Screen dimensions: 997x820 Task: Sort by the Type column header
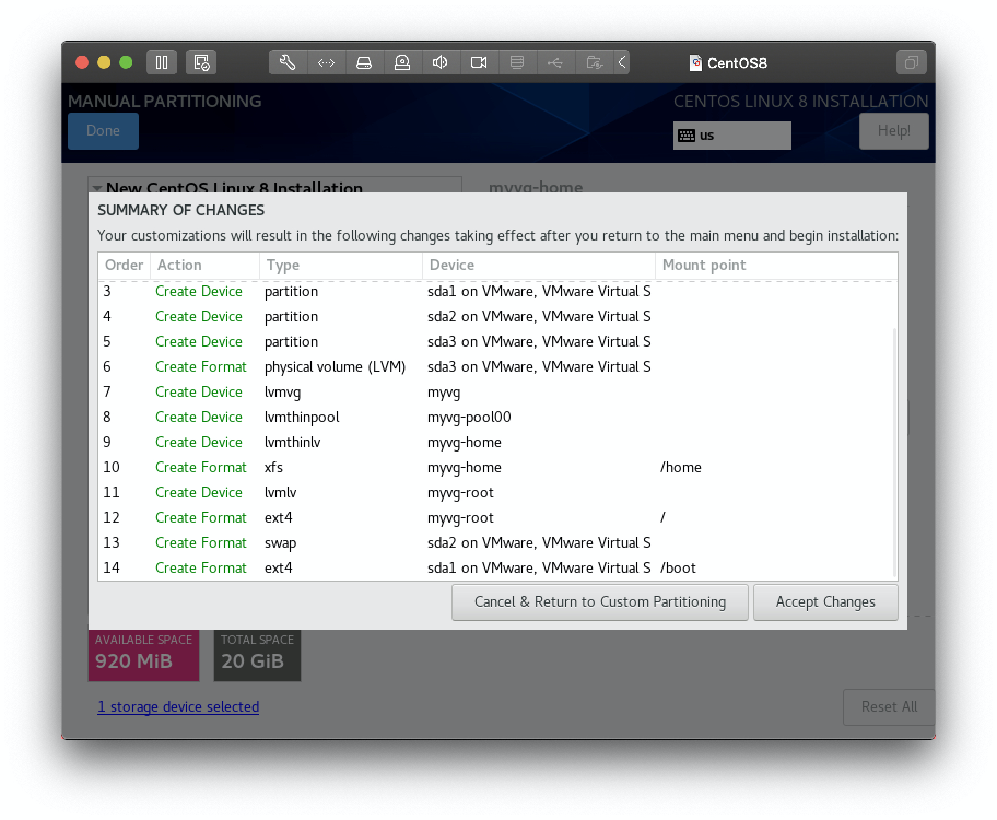(x=341, y=265)
